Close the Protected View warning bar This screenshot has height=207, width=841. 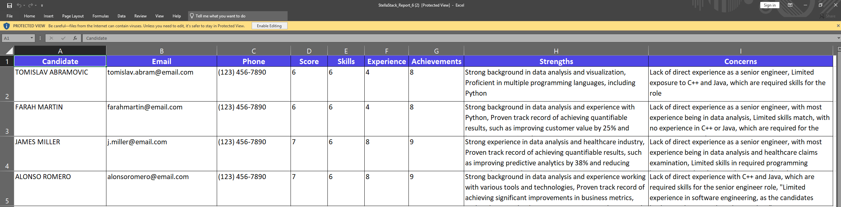(x=838, y=26)
